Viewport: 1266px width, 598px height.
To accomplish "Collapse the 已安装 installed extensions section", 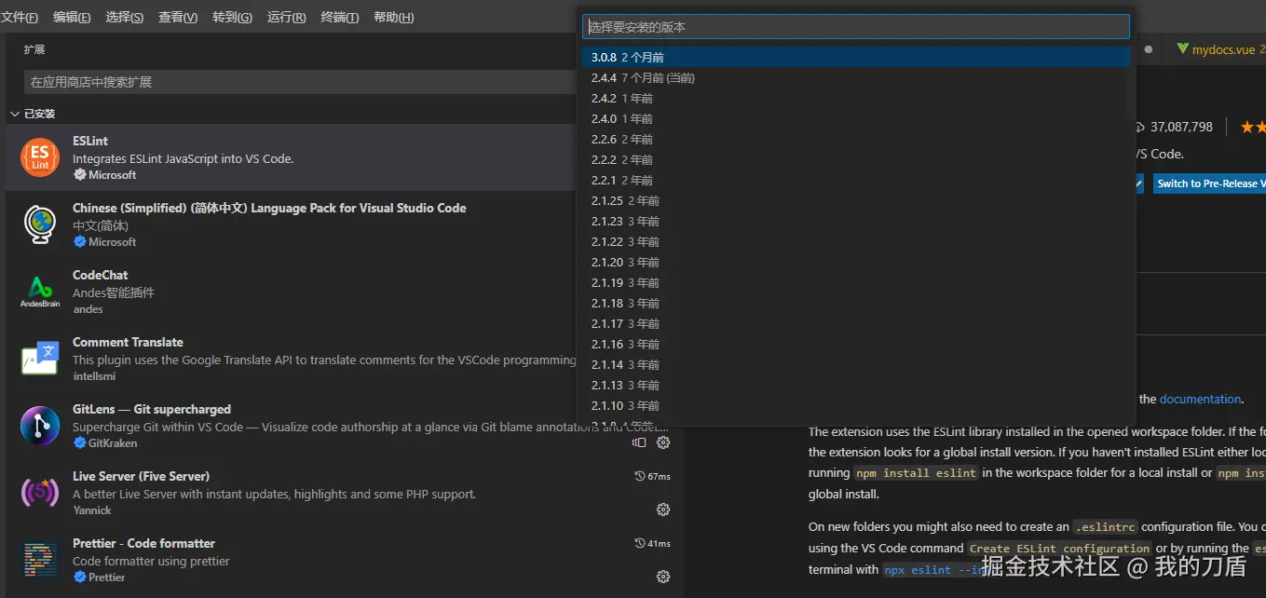I will point(15,114).
